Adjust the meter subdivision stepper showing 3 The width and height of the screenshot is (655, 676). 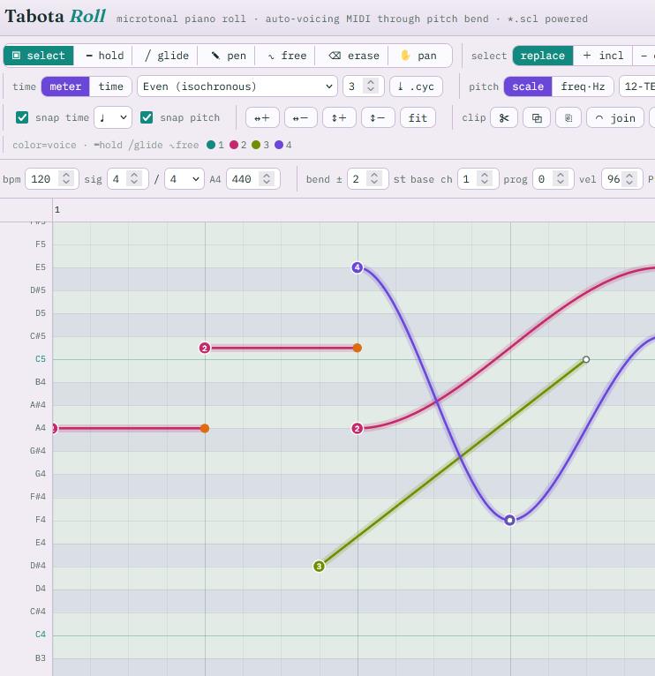[x=371, y=86]
